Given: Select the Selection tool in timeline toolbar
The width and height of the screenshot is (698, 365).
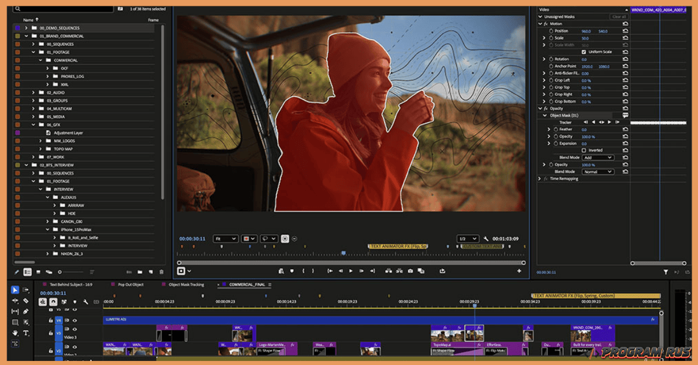Looking at the screenshot, I should pyautogui.click(x=15, y=289).
